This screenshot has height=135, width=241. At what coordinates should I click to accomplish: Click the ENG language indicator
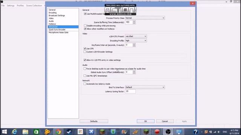[225, 132]
